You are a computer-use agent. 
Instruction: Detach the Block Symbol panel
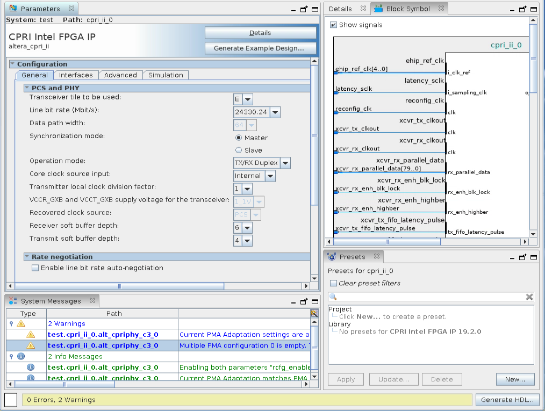click(521, 9)
